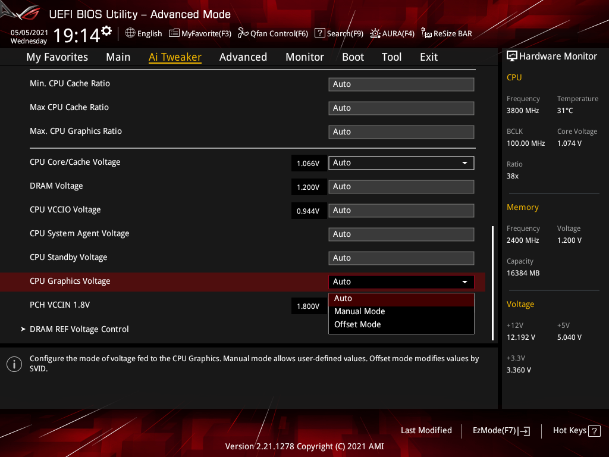Go to the Exit tab
Viewport: 609px width, 457px height.
(x=429, y=57)
